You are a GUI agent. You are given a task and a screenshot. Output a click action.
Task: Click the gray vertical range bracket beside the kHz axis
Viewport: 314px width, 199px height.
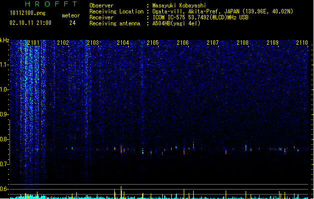9,142
